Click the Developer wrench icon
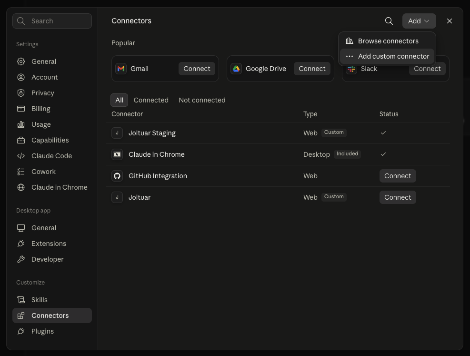 [21, 259]
